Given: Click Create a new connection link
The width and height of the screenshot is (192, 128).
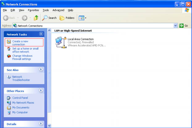Looking at the screenshot, I should pyautogui.click(x=20, y=43).
